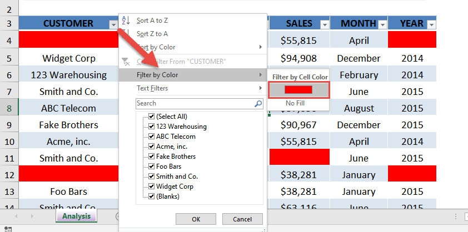Select the August month cell
The height and width of the screenshot is (232, 468).
[x=359, y=108]
